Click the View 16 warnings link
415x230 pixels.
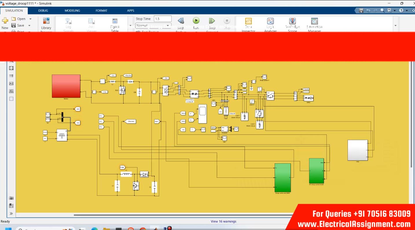point(223,221)
